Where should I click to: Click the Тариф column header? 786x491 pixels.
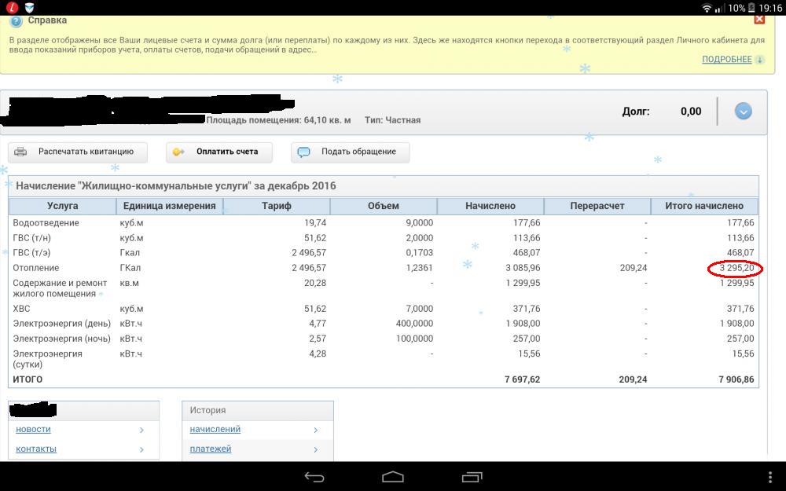(x=276, y=206)
